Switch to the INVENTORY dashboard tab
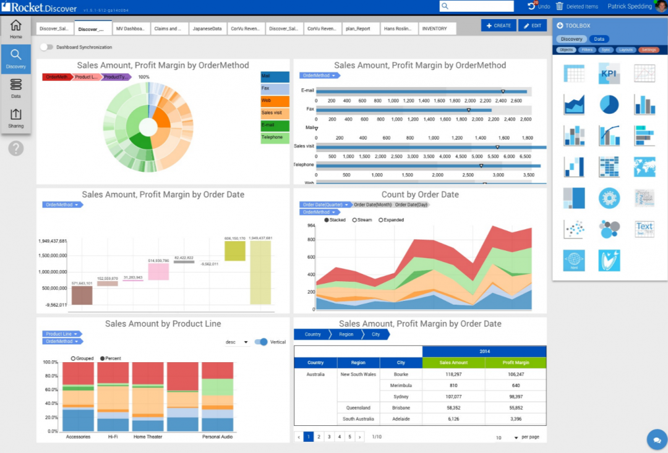Screen dimensions: 668x453 pos(437,28)
